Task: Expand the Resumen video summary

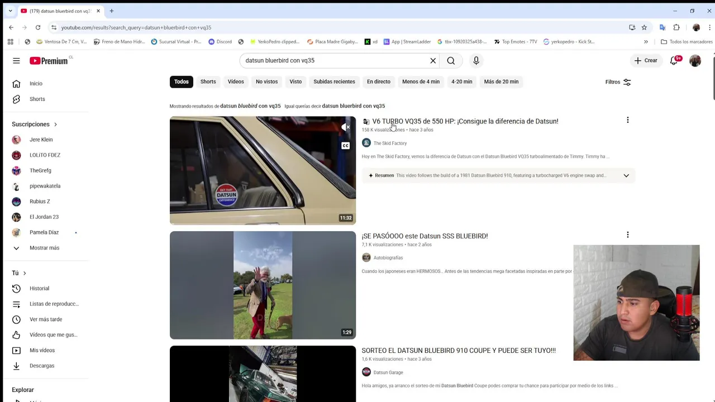Action: [x=626, y=175]
